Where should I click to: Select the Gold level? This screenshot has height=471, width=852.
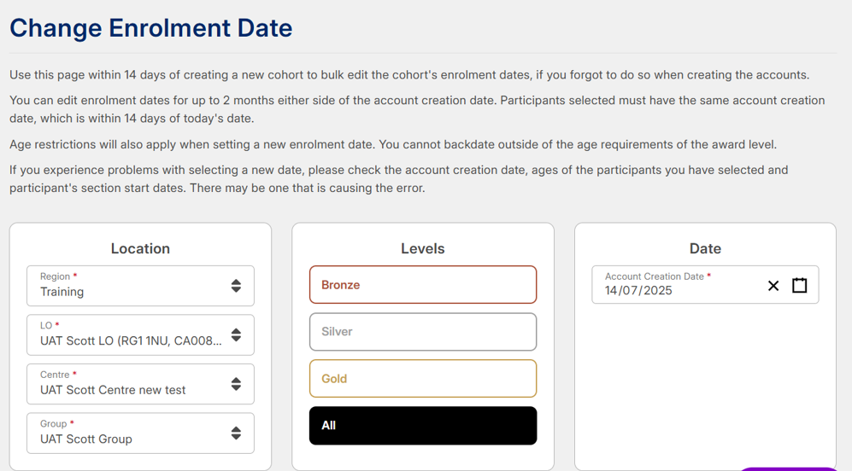tap(423, 379)
